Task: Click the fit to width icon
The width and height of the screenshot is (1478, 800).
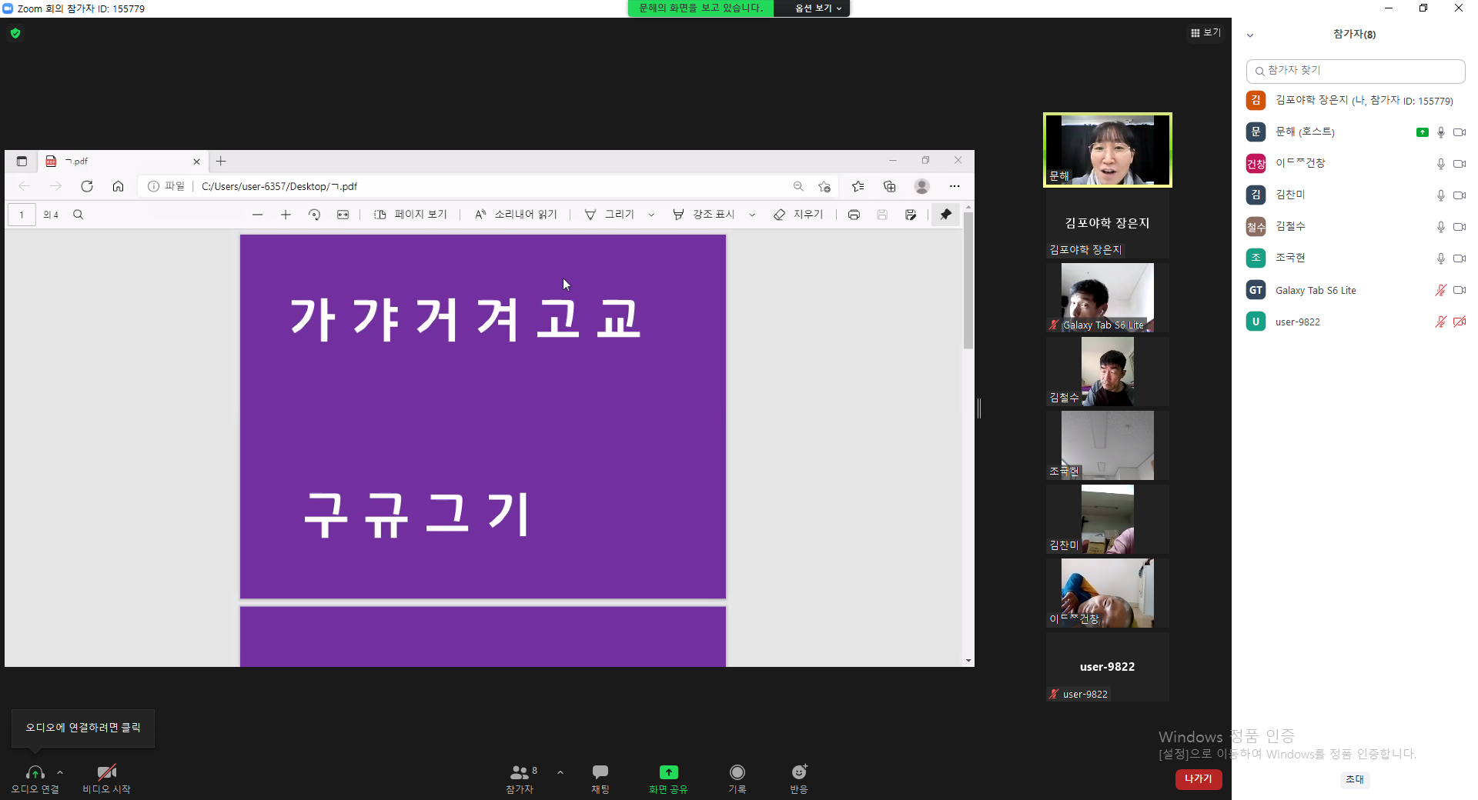Action: (343, 215)
